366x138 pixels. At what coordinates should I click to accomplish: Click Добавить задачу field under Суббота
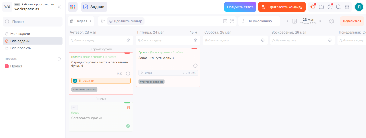coord(235,40)
